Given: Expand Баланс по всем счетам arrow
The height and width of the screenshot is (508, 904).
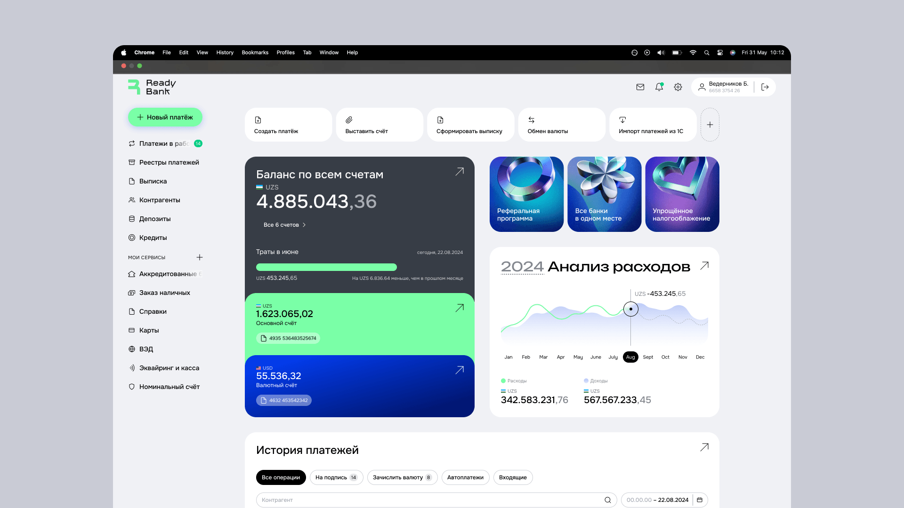Looking at the screenshot, I should pyautogui.click(x=460, y=172).
